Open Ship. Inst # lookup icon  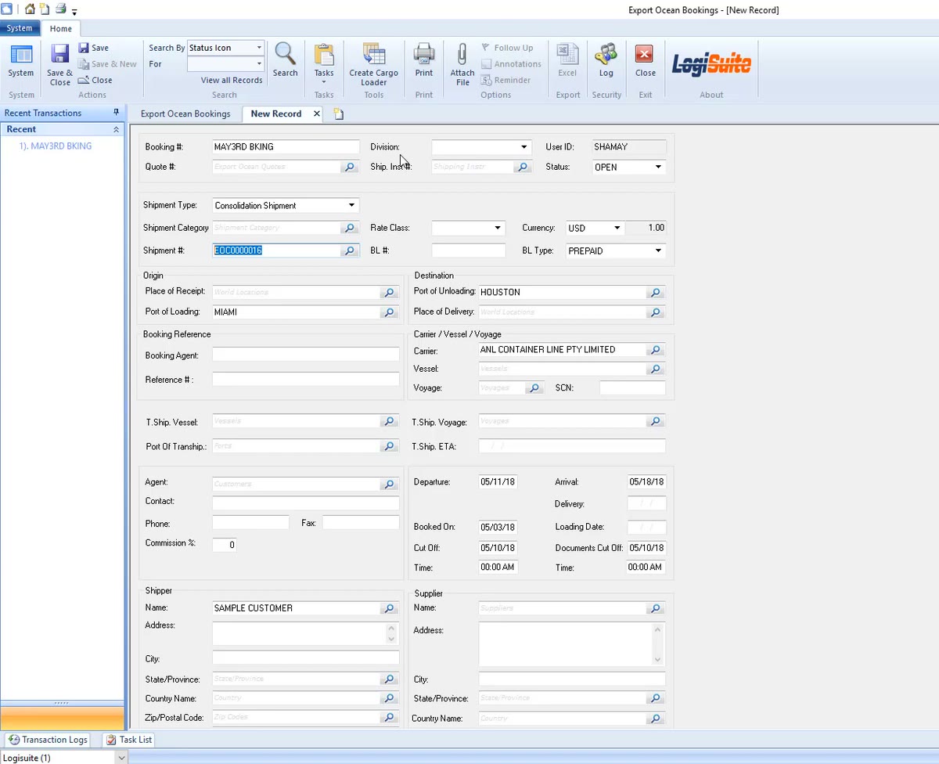point(523,167)
